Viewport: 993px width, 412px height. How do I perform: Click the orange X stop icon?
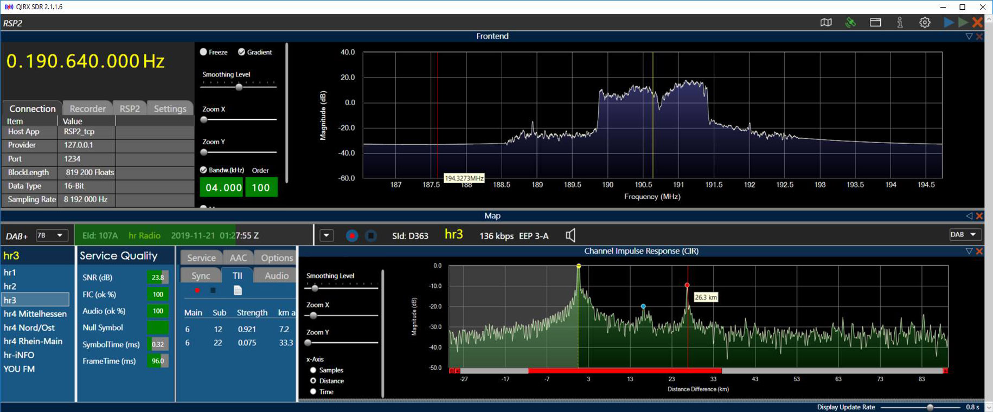[977, 22]
